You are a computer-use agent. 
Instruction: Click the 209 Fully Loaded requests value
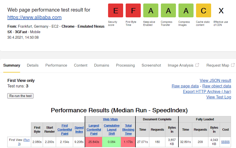click(200, 142)
